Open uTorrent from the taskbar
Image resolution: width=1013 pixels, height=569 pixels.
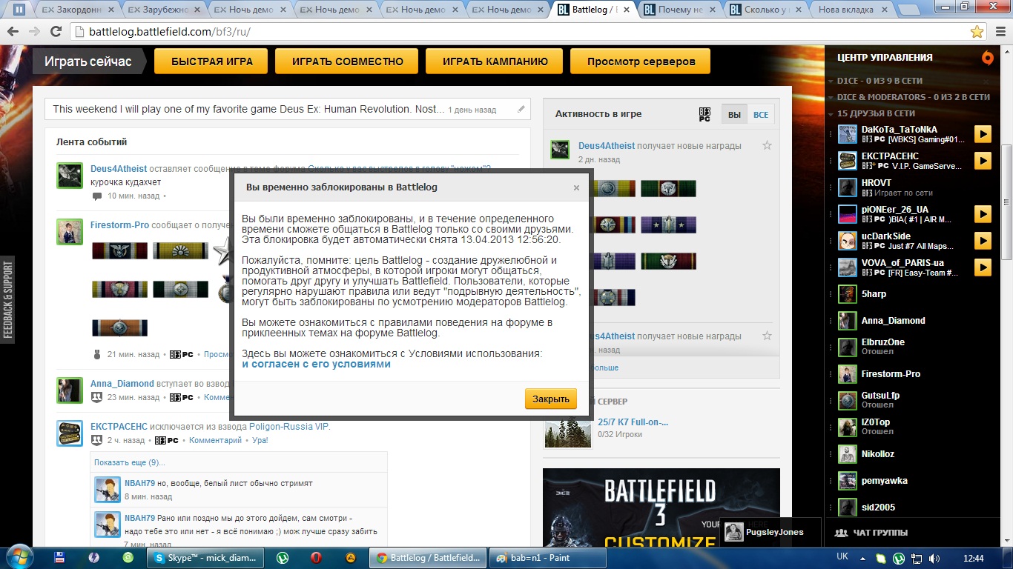click(x=283, y=558)
